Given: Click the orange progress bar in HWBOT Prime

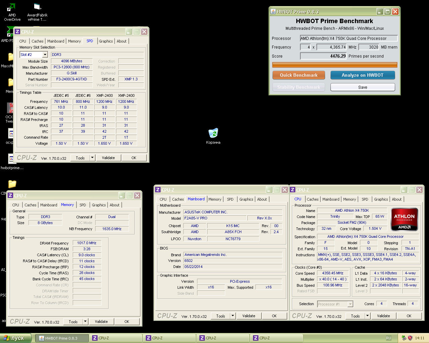Looking at the screenshot, I should [334, 65].
